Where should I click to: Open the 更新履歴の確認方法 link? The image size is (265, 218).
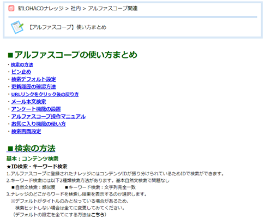coord(33,87)
